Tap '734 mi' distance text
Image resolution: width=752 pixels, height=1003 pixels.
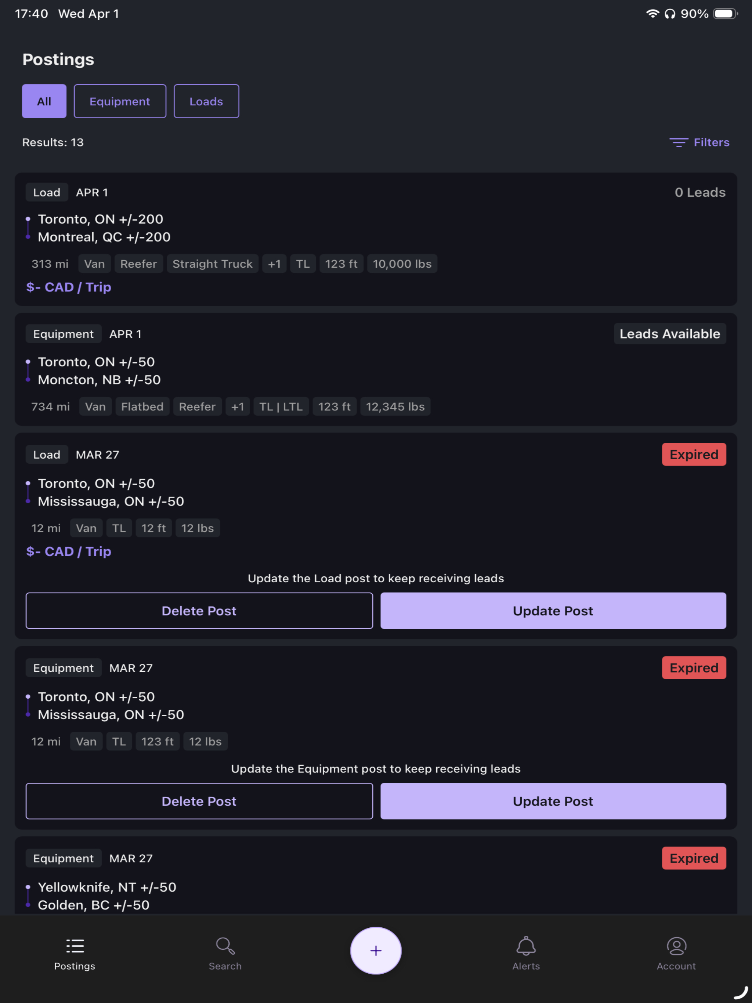point(50,407)
